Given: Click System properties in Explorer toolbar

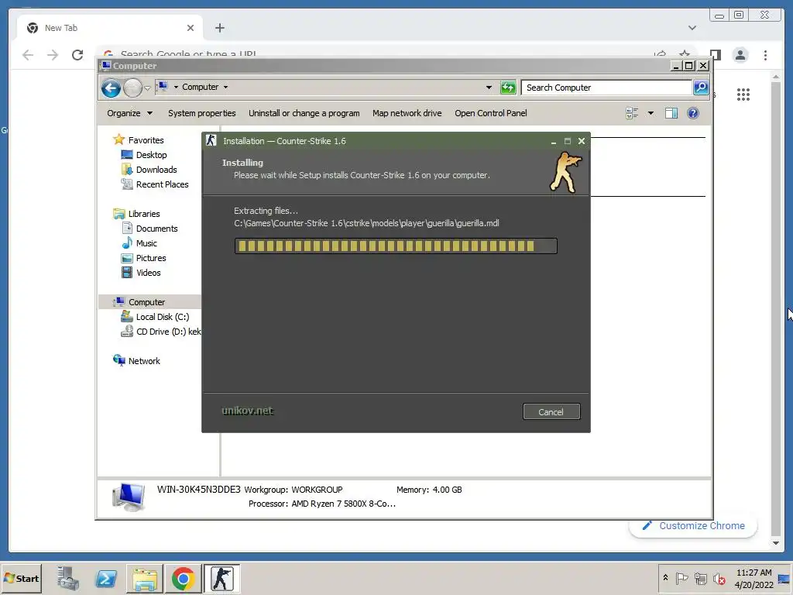Looking at the screenshot, I should pyautogui.click(x=202, y=113).
